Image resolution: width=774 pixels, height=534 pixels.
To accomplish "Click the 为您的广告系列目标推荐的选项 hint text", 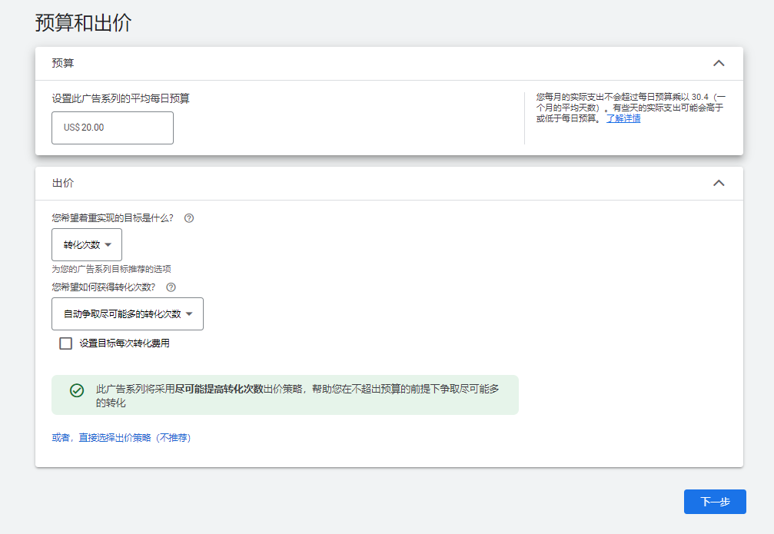I will coord(111,269).
